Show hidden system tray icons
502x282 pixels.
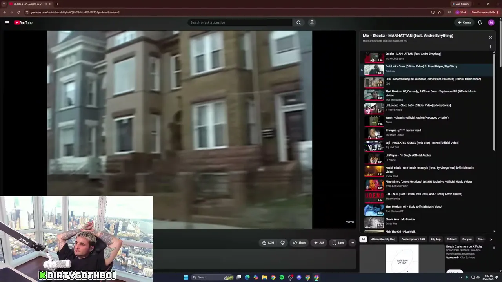pos(460,277)
